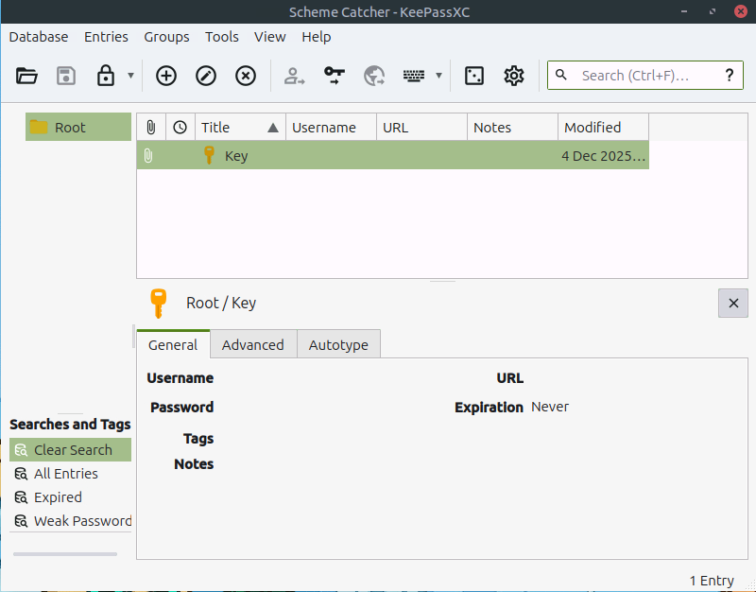Click the Open Database folder icon
The height and width of the screenshot is (592, 756).
(26, 76)
